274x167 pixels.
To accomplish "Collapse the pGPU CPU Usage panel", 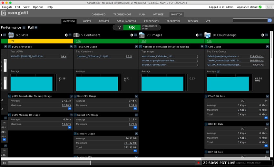I will (10, 47).
